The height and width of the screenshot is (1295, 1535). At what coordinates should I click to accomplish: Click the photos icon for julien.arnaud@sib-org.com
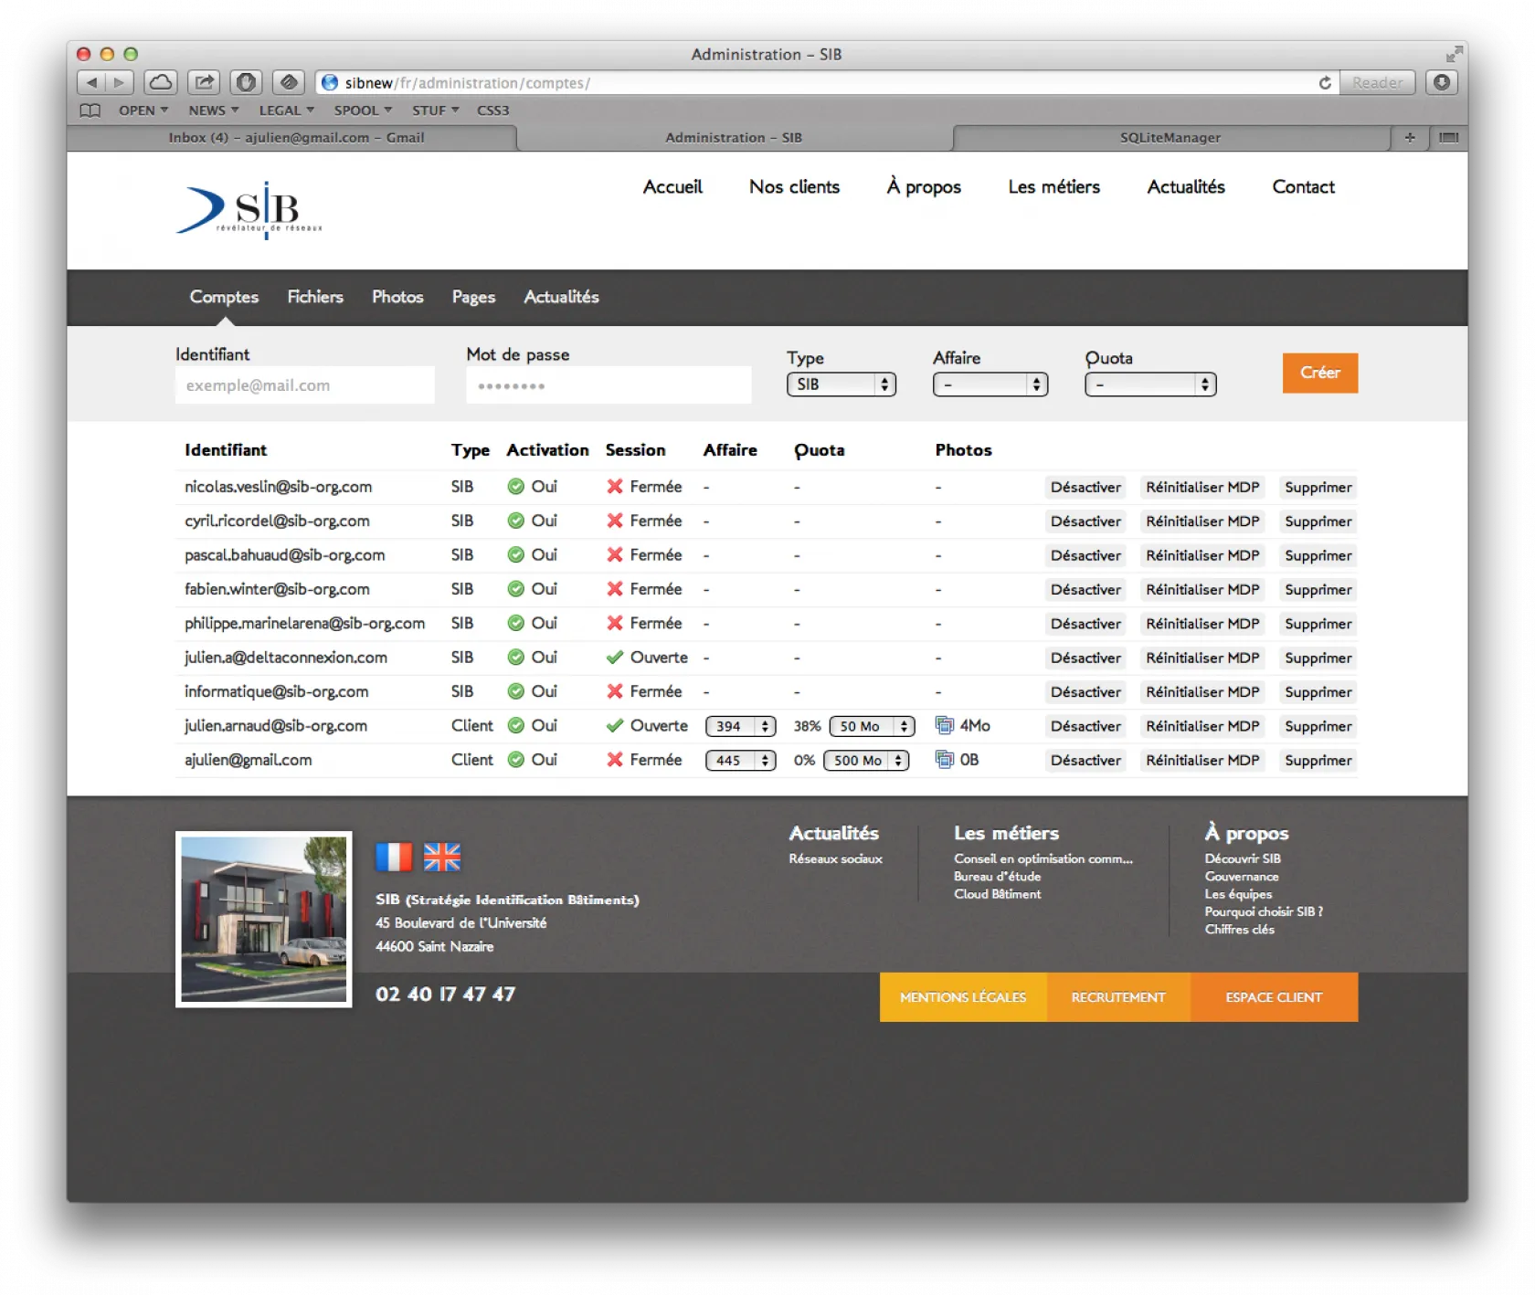(944, 725)
